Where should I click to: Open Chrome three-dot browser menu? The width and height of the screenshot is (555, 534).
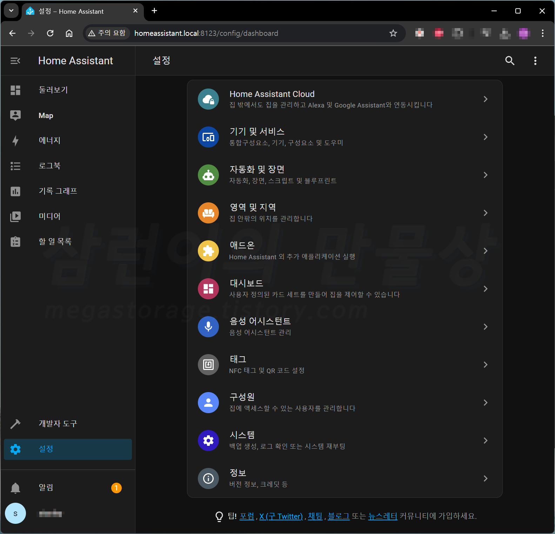pos(543,33)
